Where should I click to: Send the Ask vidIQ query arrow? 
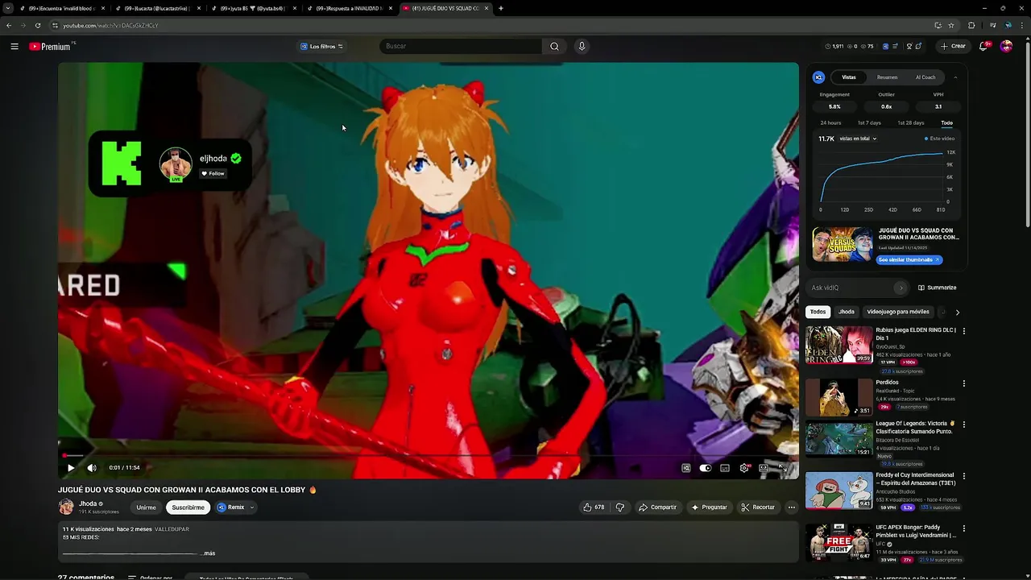click(901, 288)
